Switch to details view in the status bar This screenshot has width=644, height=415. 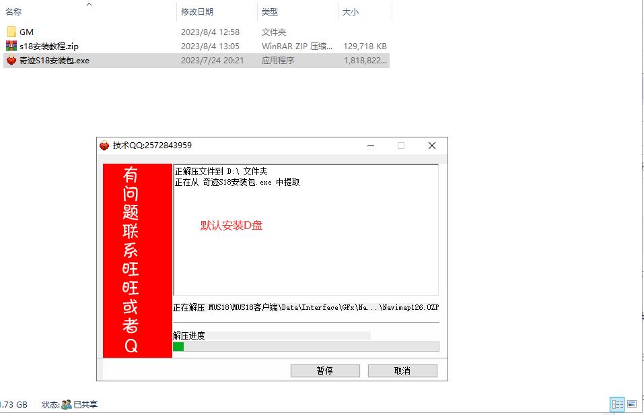pos(616,404)
